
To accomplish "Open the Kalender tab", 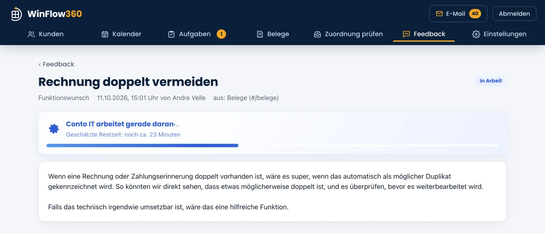I will (122, 34).
